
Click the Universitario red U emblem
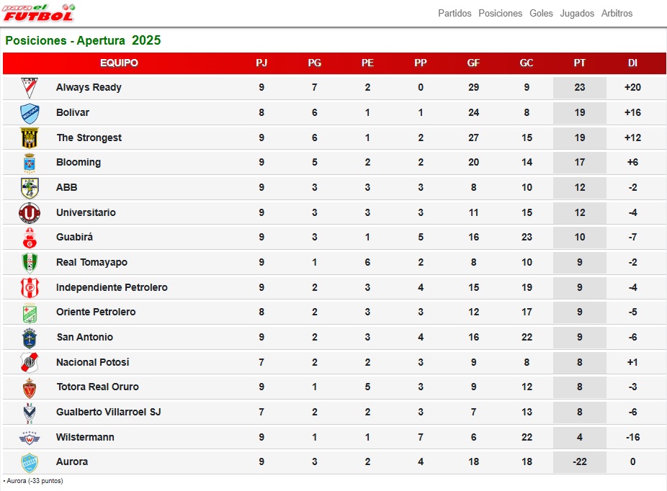[x=30, y=212]
